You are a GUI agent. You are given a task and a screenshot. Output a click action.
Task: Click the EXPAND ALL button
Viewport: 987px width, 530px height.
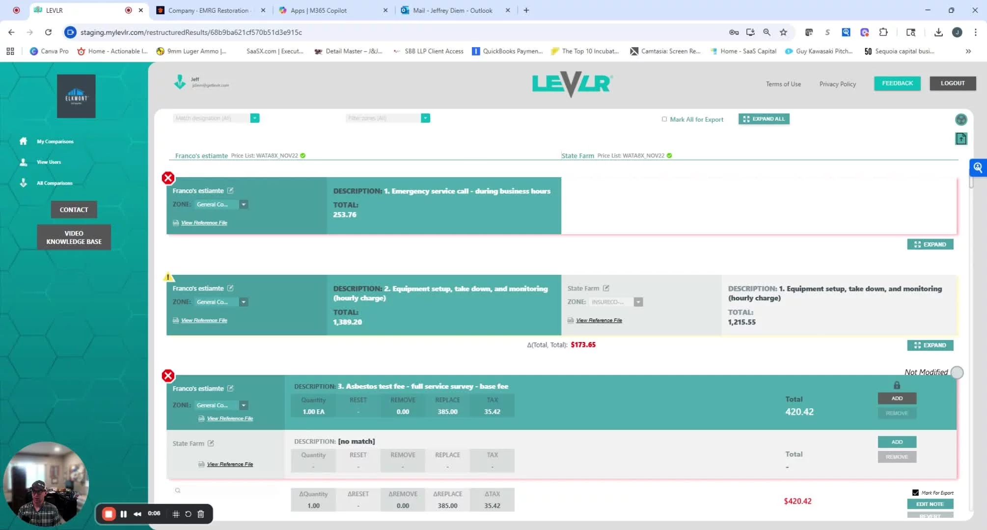click(764, 119)
